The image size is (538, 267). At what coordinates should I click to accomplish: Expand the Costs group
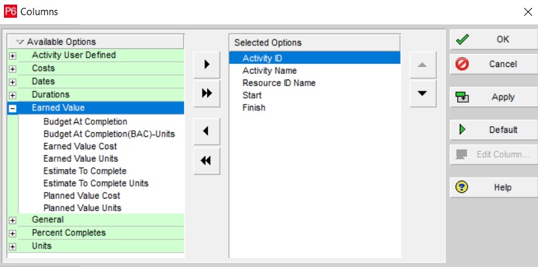point(12,68)
